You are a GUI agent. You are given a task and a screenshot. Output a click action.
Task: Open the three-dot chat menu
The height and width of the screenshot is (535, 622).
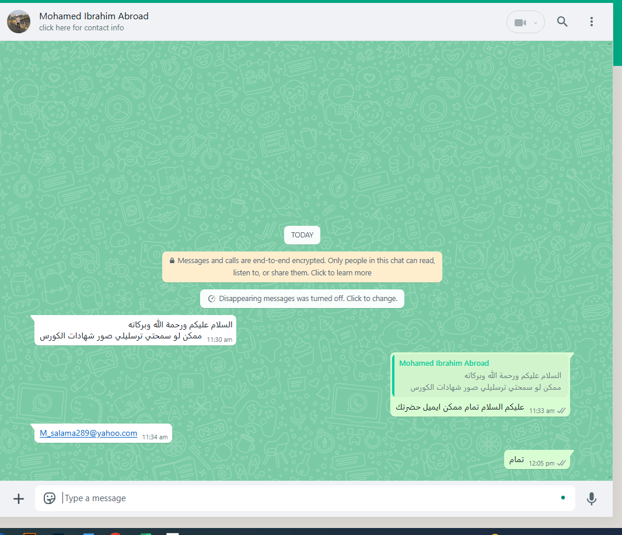(x=592, y=22)
